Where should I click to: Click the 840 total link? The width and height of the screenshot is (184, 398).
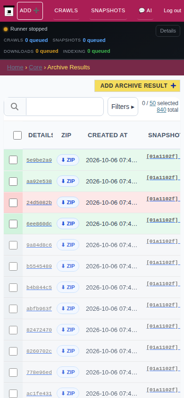point(161,110)
